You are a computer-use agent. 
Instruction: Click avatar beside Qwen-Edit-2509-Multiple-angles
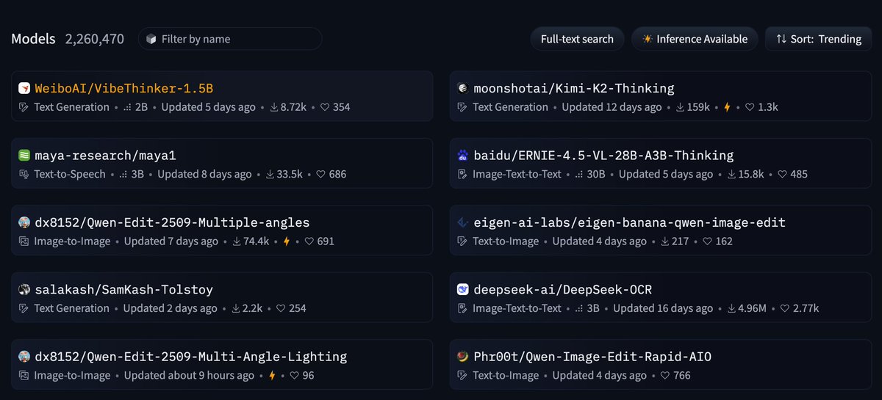coord(24,222)
